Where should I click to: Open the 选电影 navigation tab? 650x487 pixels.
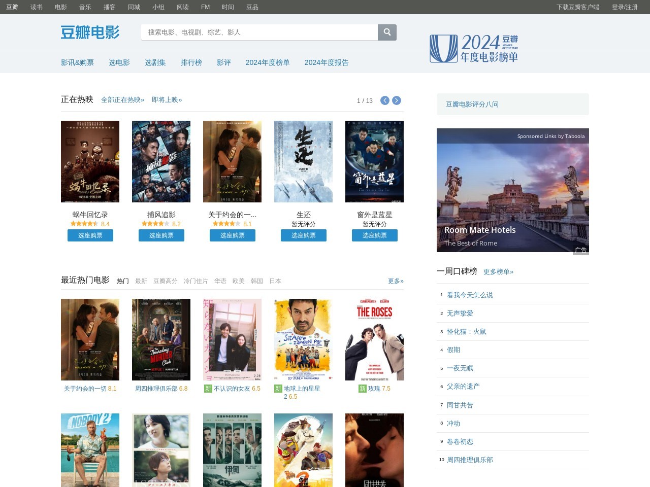[119, 62]
